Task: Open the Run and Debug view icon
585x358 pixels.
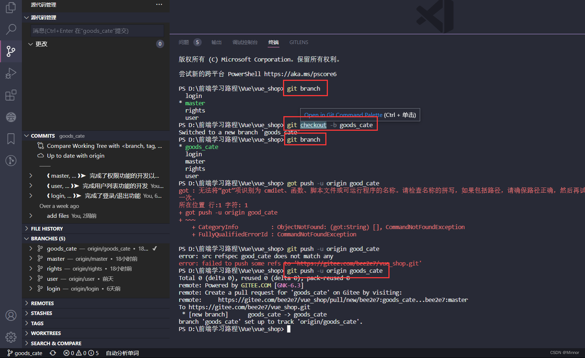Action: pos(11,73)
